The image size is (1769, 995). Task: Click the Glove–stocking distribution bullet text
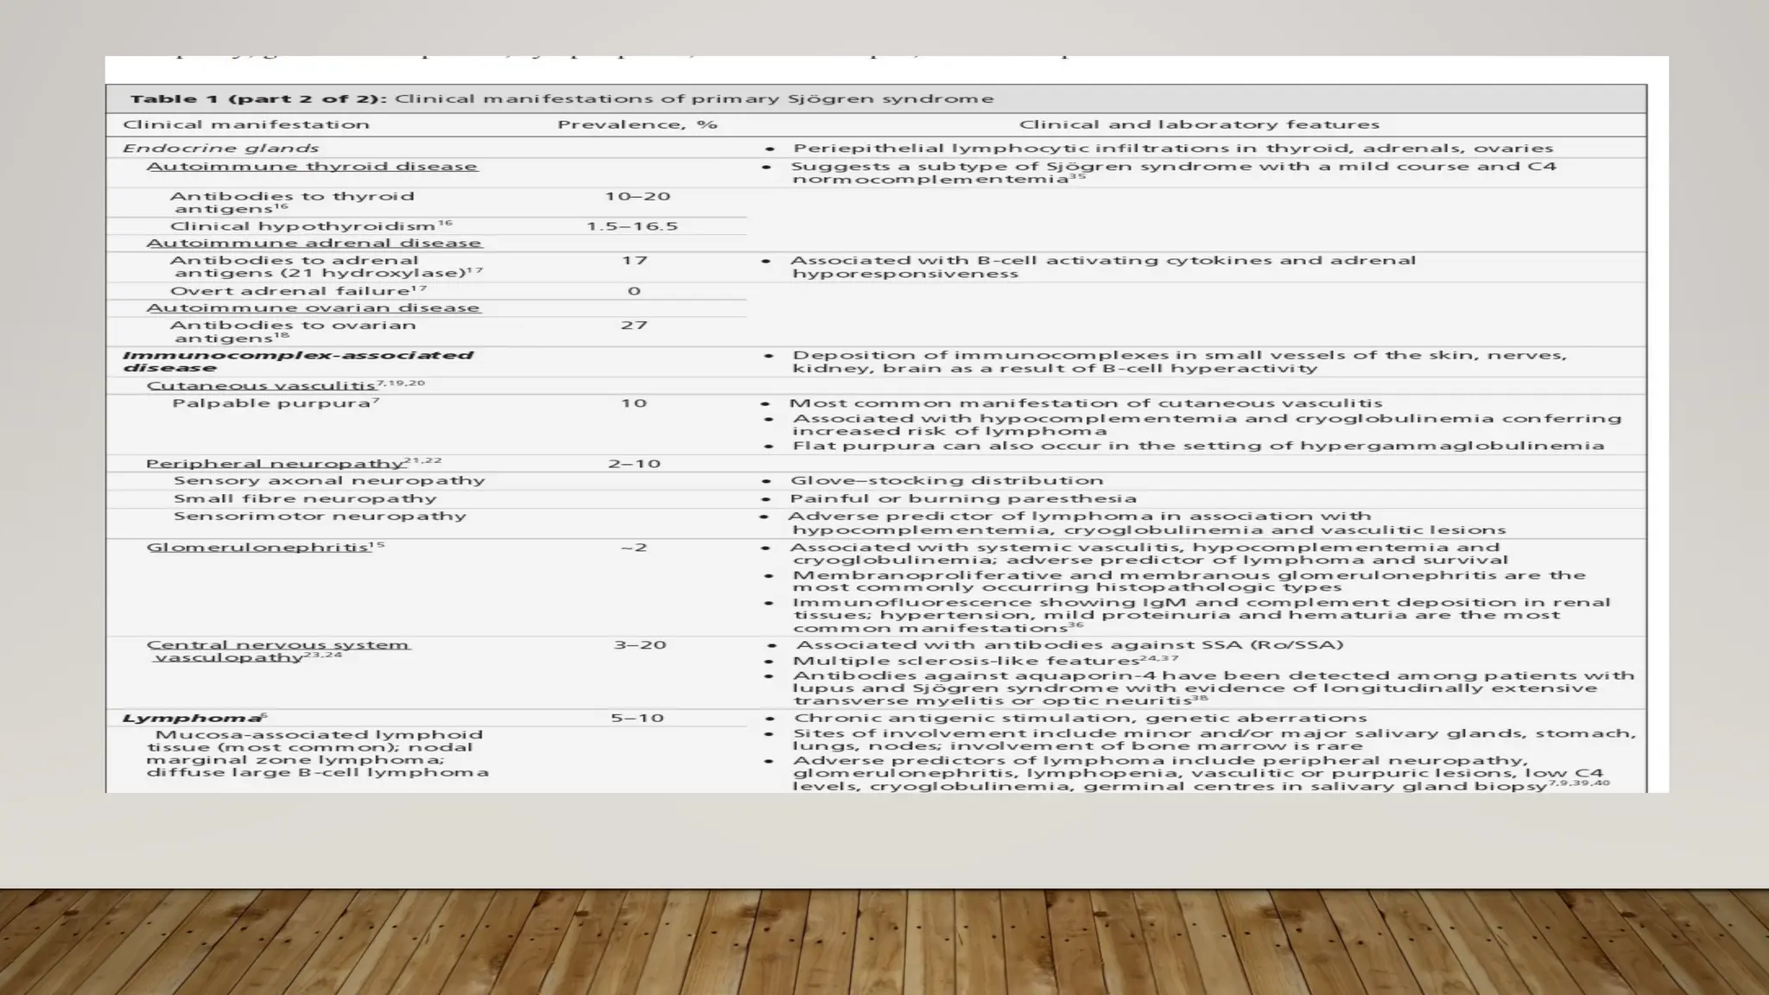pyautogui.click(x=946, y=481)
